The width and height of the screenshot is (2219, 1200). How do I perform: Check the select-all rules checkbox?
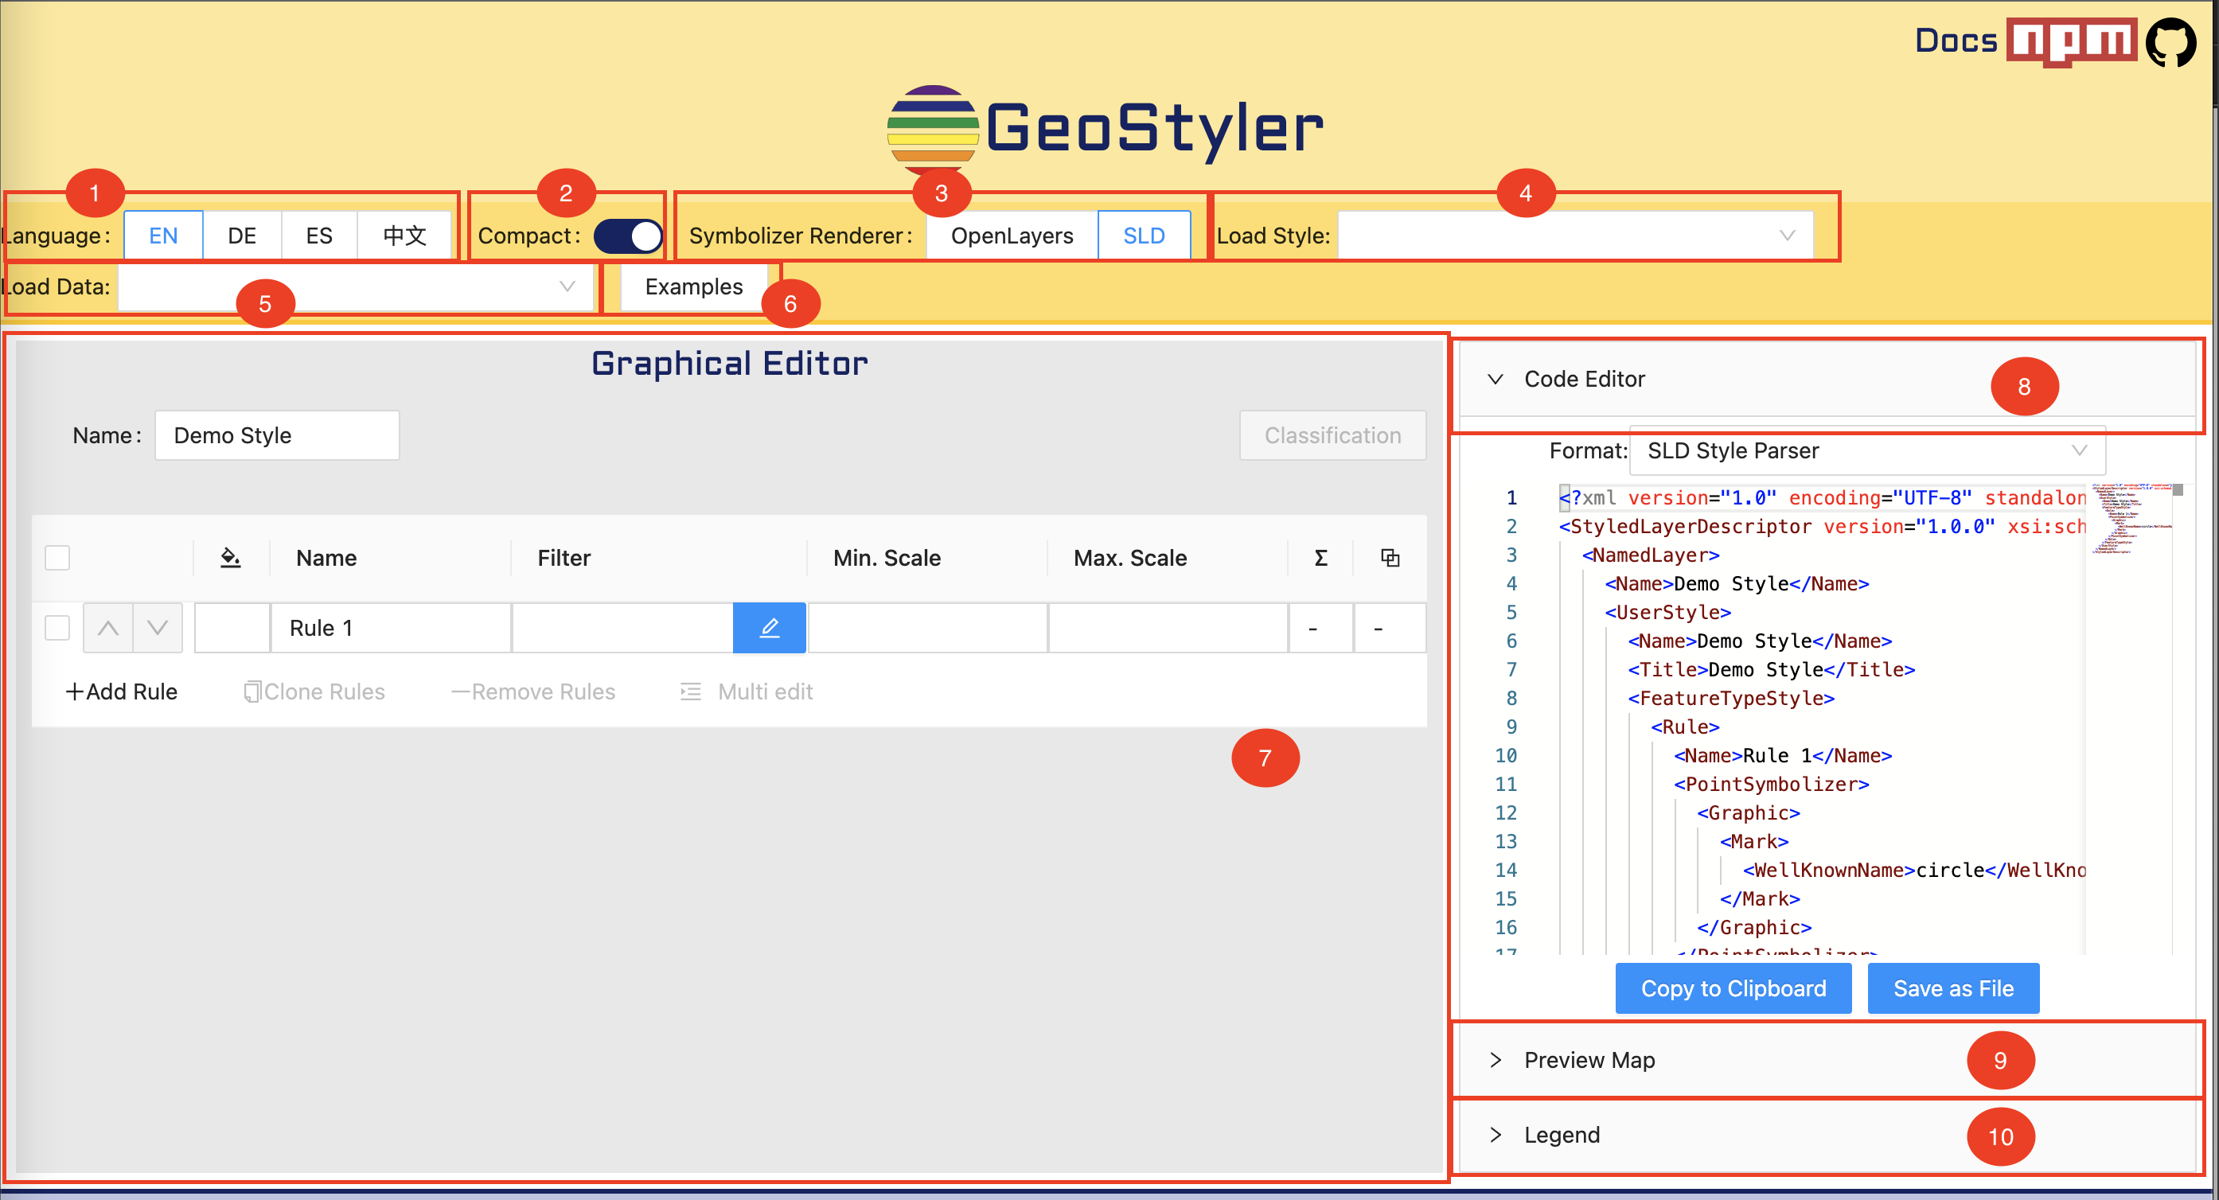[57, 557]
